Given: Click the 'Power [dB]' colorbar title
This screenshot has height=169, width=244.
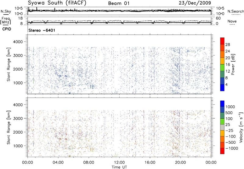Looking at the screenshot, I should coord(233,64).
